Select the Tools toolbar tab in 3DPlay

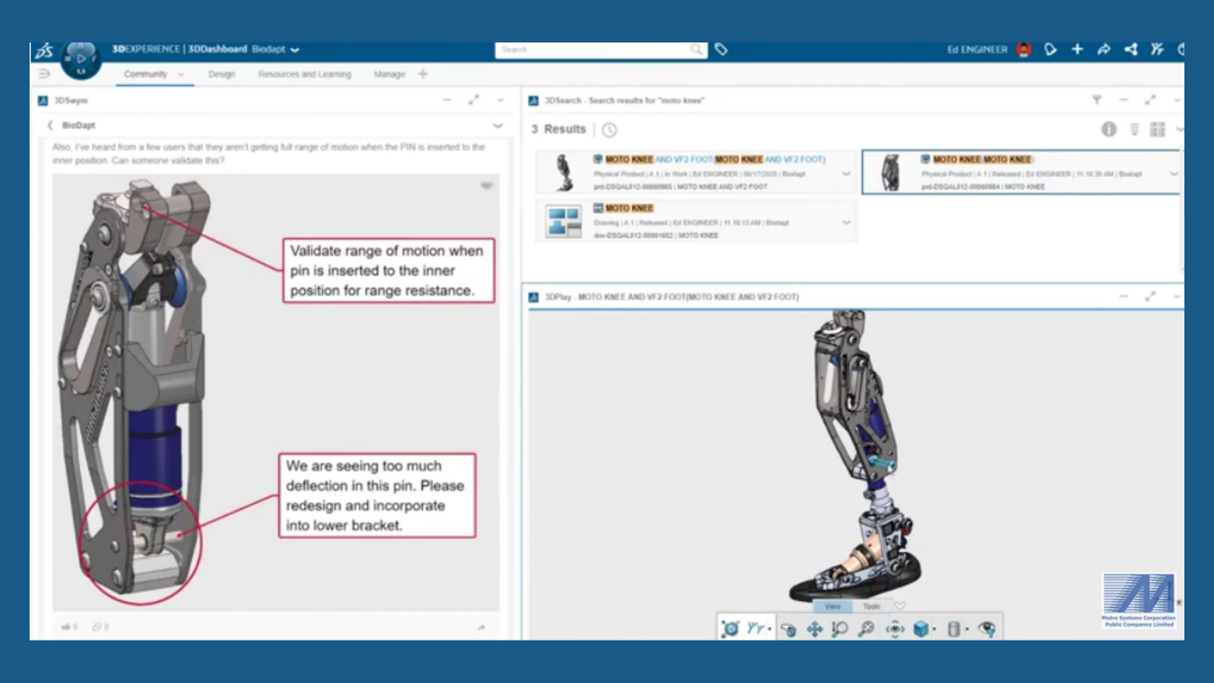tap(871, 606)
